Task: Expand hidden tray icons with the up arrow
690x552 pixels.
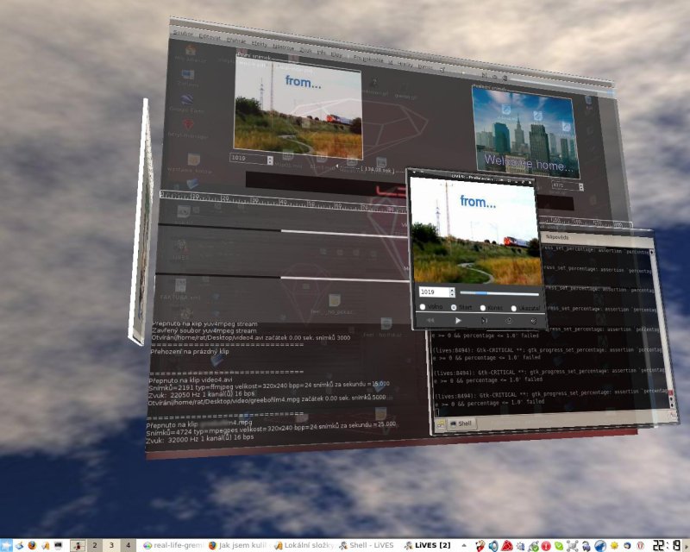Action: [464, 545]
